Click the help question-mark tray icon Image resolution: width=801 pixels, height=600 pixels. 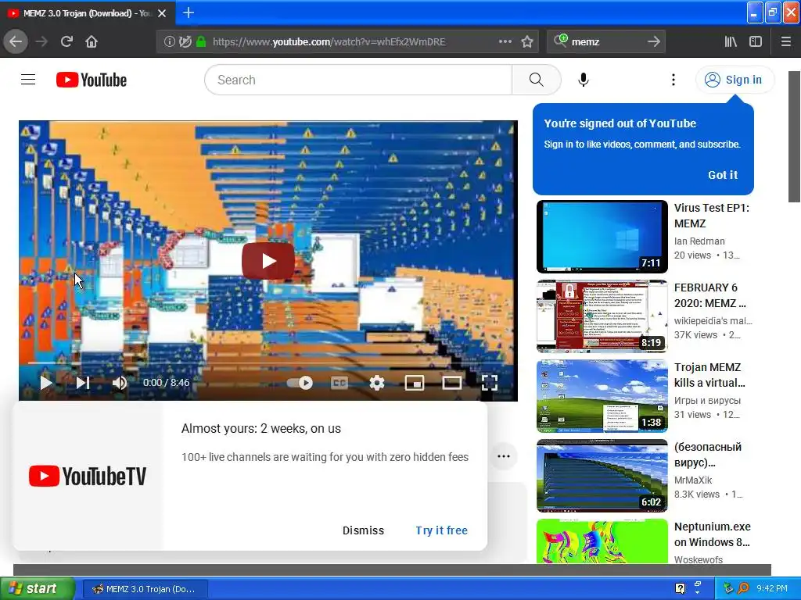(680, 588)
